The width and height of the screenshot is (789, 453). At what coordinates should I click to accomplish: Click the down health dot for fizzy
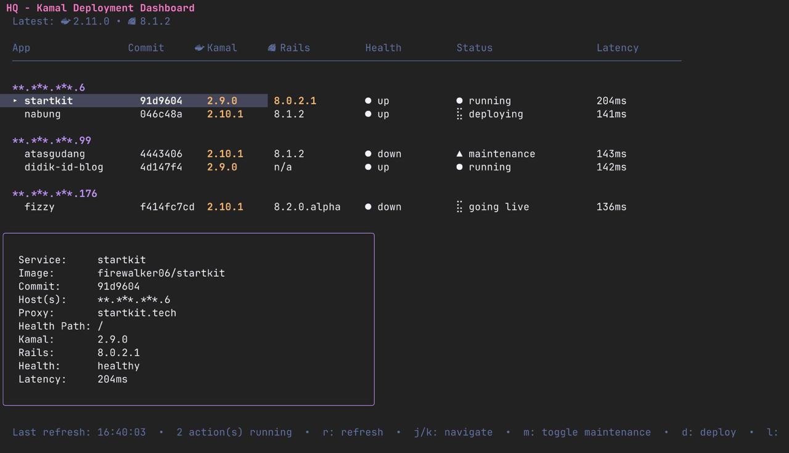368,207
